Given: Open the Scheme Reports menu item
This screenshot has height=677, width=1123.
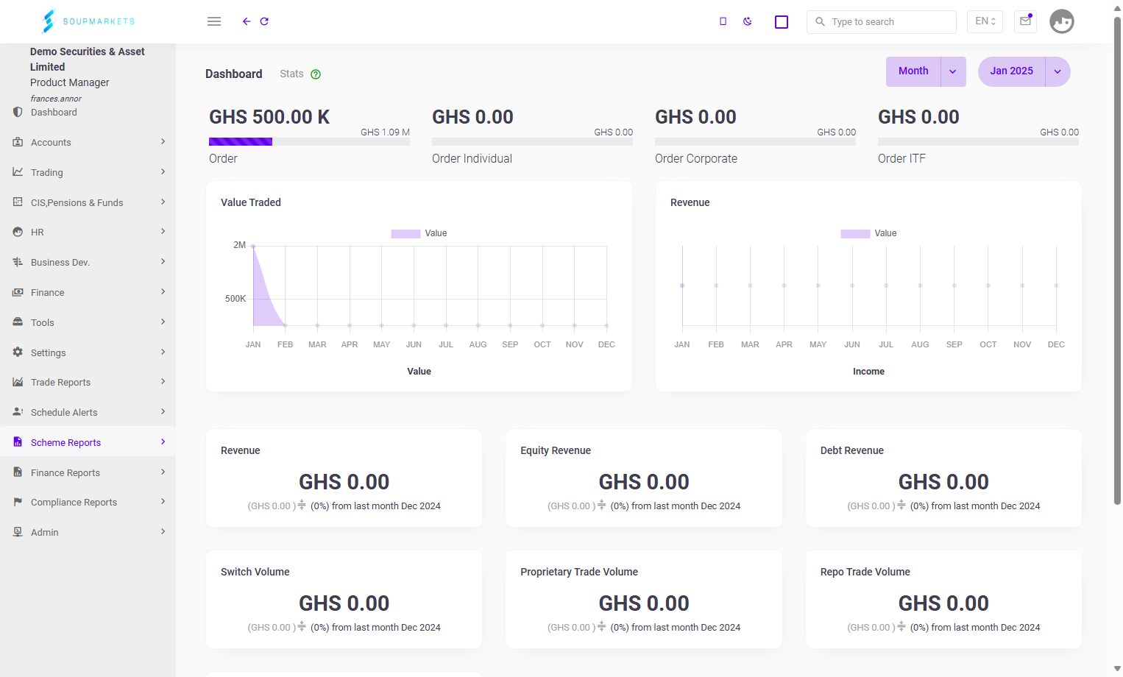Looking at the screenshot, I should 88,442.
